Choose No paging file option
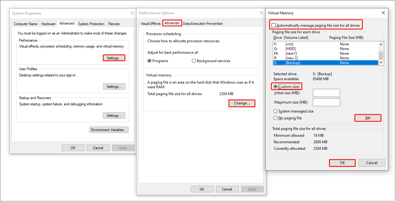Screen dimensions: 396x202 pos(288,118)
